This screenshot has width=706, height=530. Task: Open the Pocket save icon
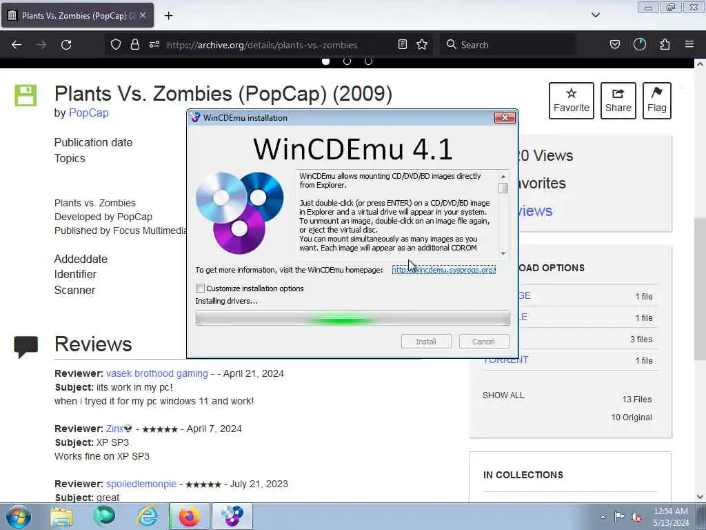coord(615,45)
